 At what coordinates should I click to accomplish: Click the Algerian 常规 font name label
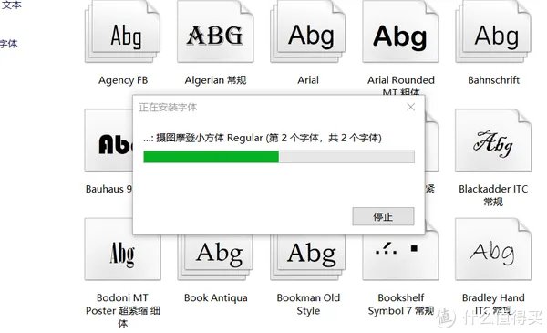click(x=215, y=80)
